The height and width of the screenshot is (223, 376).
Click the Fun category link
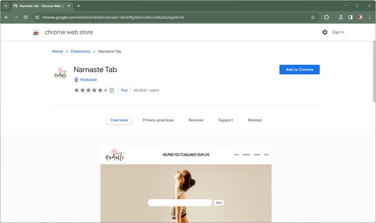[124, 90]
